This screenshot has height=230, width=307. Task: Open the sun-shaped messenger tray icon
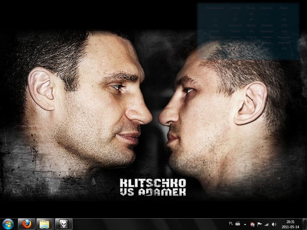tap(252, 224)
